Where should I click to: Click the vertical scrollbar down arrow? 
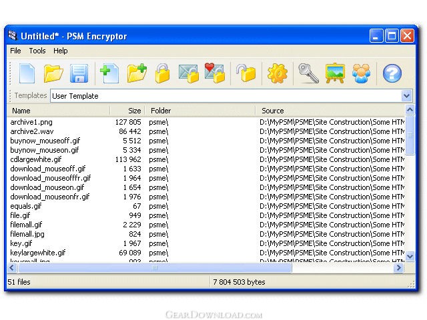tap(410, 256)
